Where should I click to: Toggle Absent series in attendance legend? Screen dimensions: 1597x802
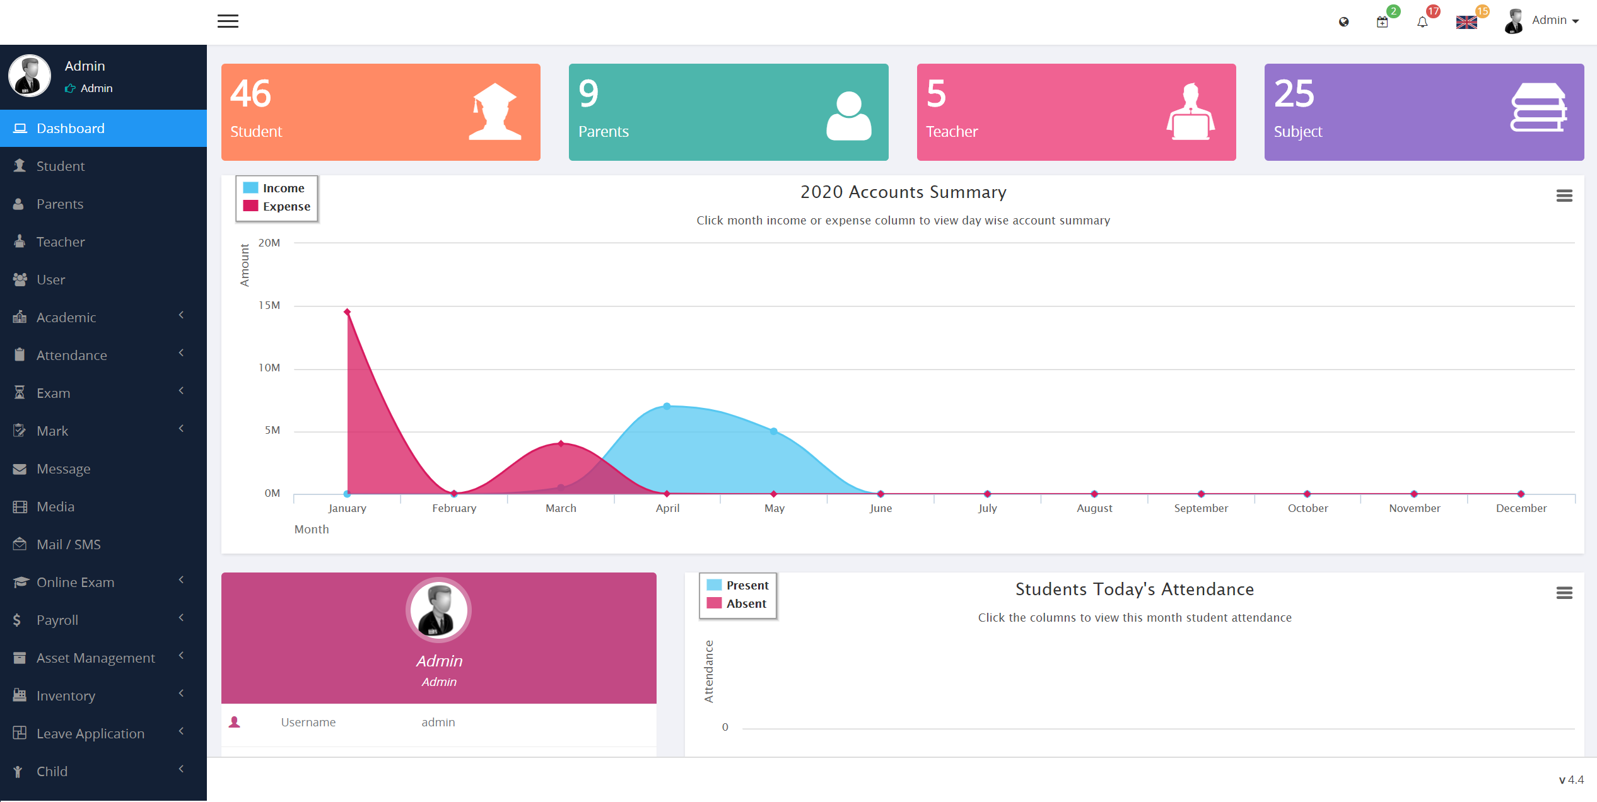[x=746, y=604]
